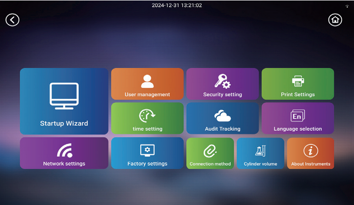The image size is (354, 205).
Task: Click the User management person icon
Action: pos(147,81)
